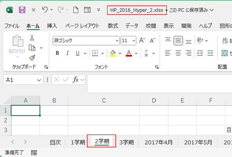Open the Name Box A1 dropdown

pos(39,80)
